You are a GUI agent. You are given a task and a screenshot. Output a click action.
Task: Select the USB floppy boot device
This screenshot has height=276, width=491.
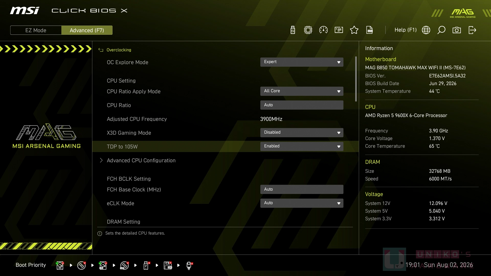[168, 265]
